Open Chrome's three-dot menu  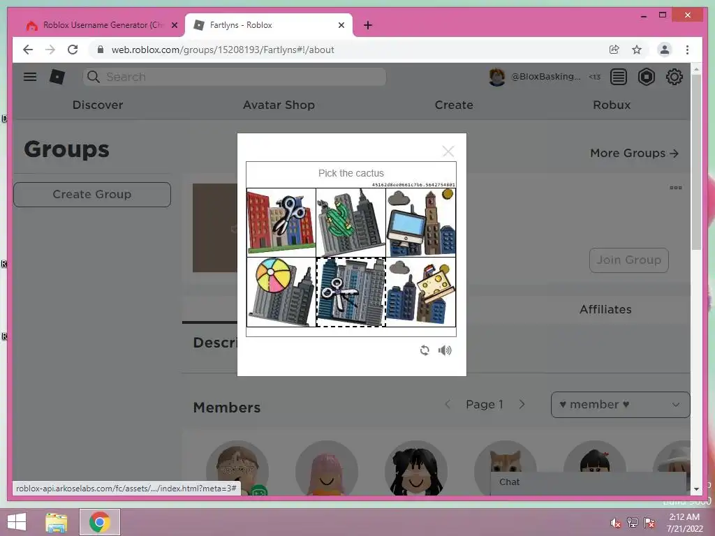pyautogui.click(x=687, y=50)
